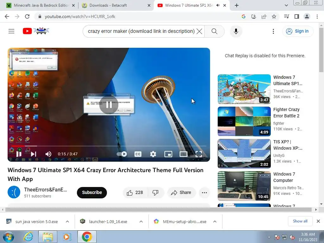
Task: Toggle closed captions CC button
Action: (x=138, y=154)
